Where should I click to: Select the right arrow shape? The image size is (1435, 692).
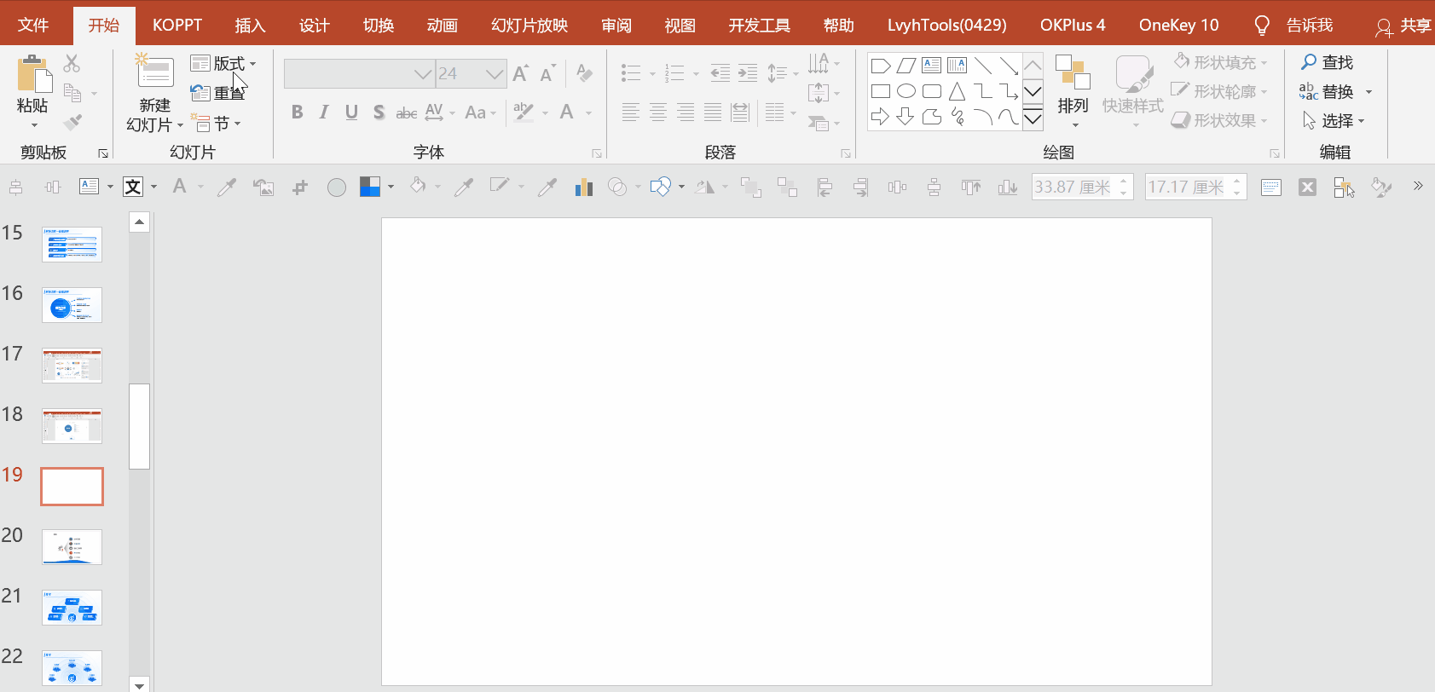tap(881, 117)
